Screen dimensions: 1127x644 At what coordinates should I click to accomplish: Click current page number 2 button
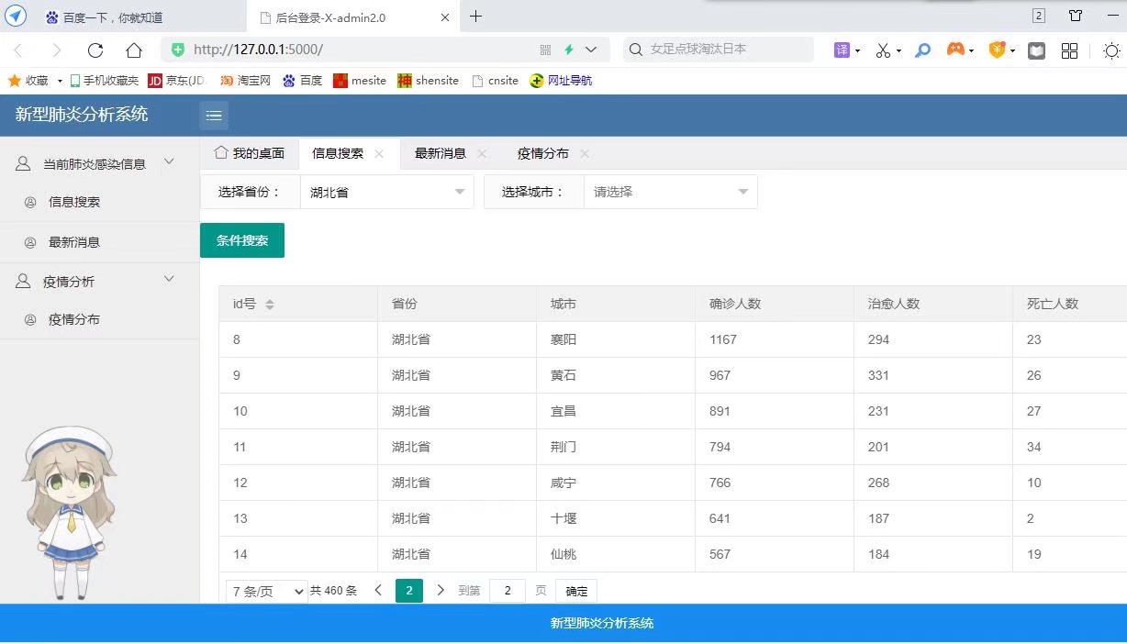[409, 591]
